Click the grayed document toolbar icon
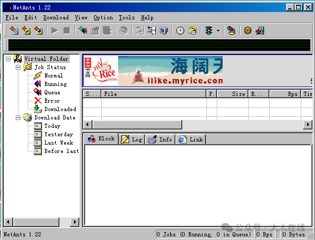 pos(107,31)
